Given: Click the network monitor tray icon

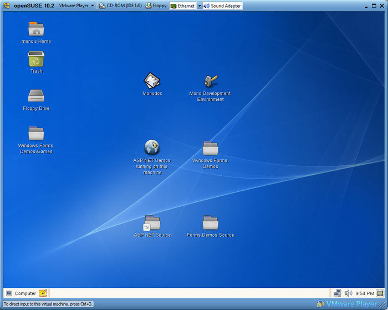Looking at the screenshot, I should pyautogui.click(x=337, y=293).
